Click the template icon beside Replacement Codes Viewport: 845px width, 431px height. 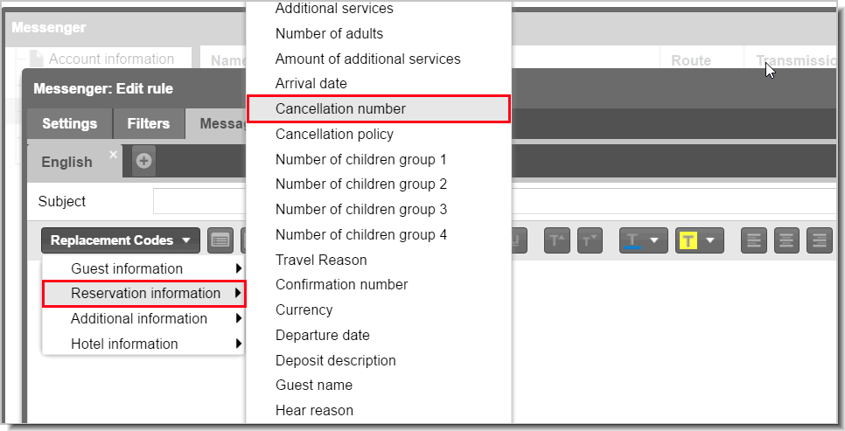220,240
